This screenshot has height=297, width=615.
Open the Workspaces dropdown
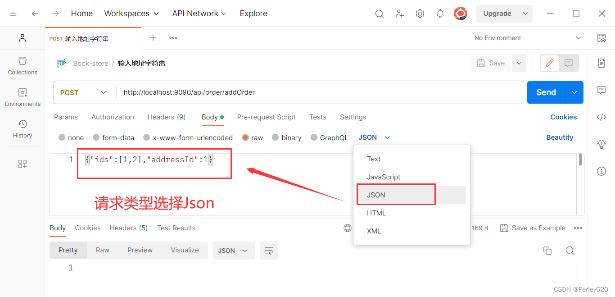click(x=131, y=14)
